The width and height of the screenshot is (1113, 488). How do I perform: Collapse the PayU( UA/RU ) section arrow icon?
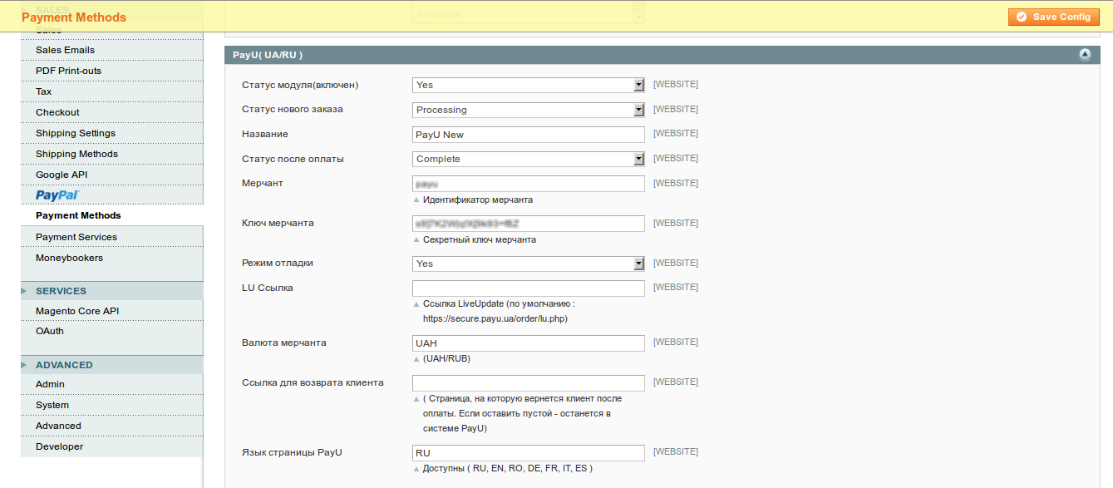[x=1085, y=55]
